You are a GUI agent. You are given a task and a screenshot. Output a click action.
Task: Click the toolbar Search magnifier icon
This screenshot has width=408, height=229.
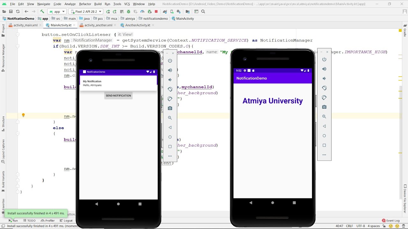pos(203,11)
